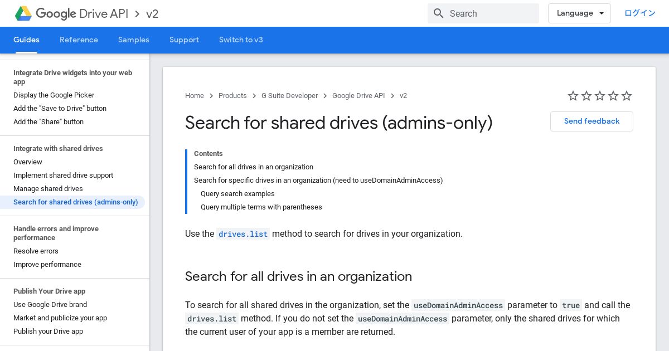The image size is (669, 351).
Task: Click the Search for all drives section heading
Action: [298, 276]
